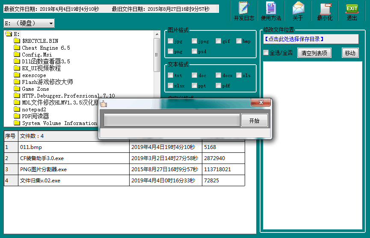Click the EX_UI视频教程 folder icon
The width and height of the screenshot is (370, 238).
tap(17, 68)
